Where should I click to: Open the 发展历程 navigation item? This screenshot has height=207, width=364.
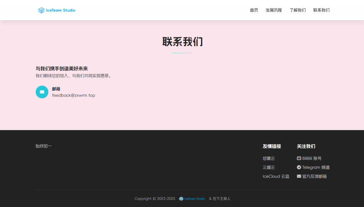pos(273,10)
